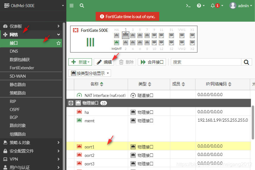
Task: Expand the 仪表板 dashboard menu
Action: point(31,26)
